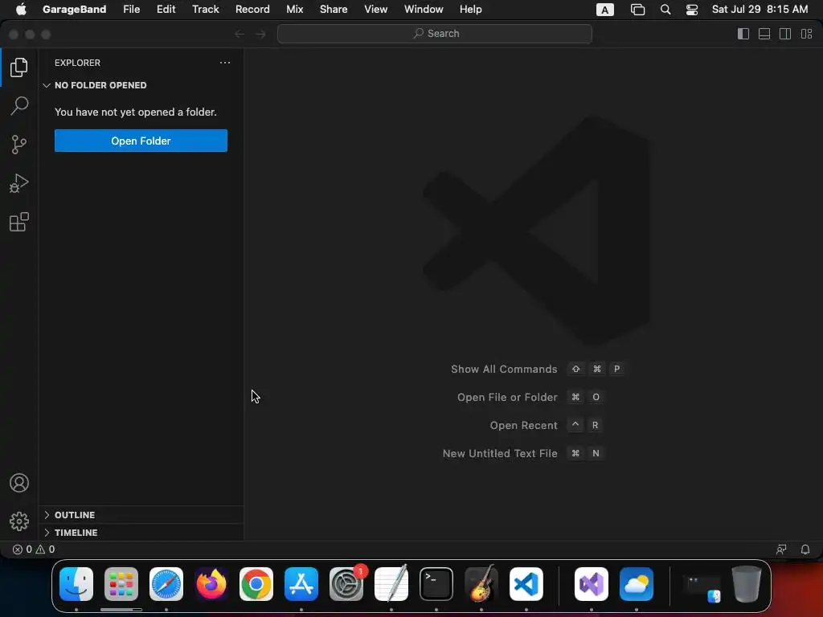Screen dimensions: 823x617
Task: Show errors and warnings count in status bar
Action: [34, 550]
